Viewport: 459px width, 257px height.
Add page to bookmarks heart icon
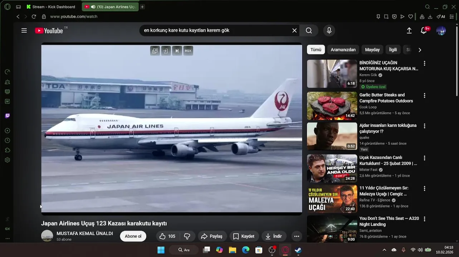[x=411, y=16]
